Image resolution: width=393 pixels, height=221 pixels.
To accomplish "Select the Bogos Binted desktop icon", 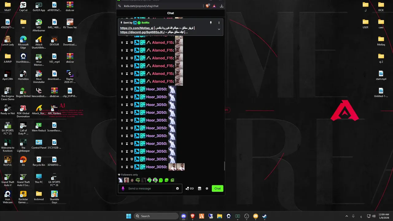I will 23,92.
